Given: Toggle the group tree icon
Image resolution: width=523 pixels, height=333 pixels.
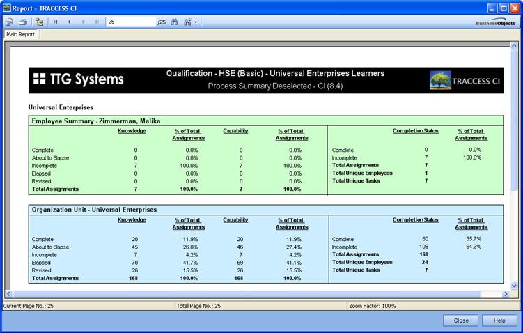Looking at the screenshot, I should click(40, 22).
